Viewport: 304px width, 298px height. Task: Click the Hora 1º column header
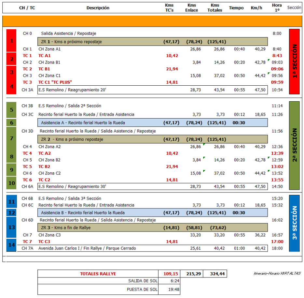click(277, 8)
